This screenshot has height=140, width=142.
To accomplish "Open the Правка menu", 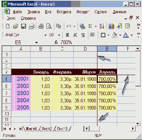I will (34, 12).
